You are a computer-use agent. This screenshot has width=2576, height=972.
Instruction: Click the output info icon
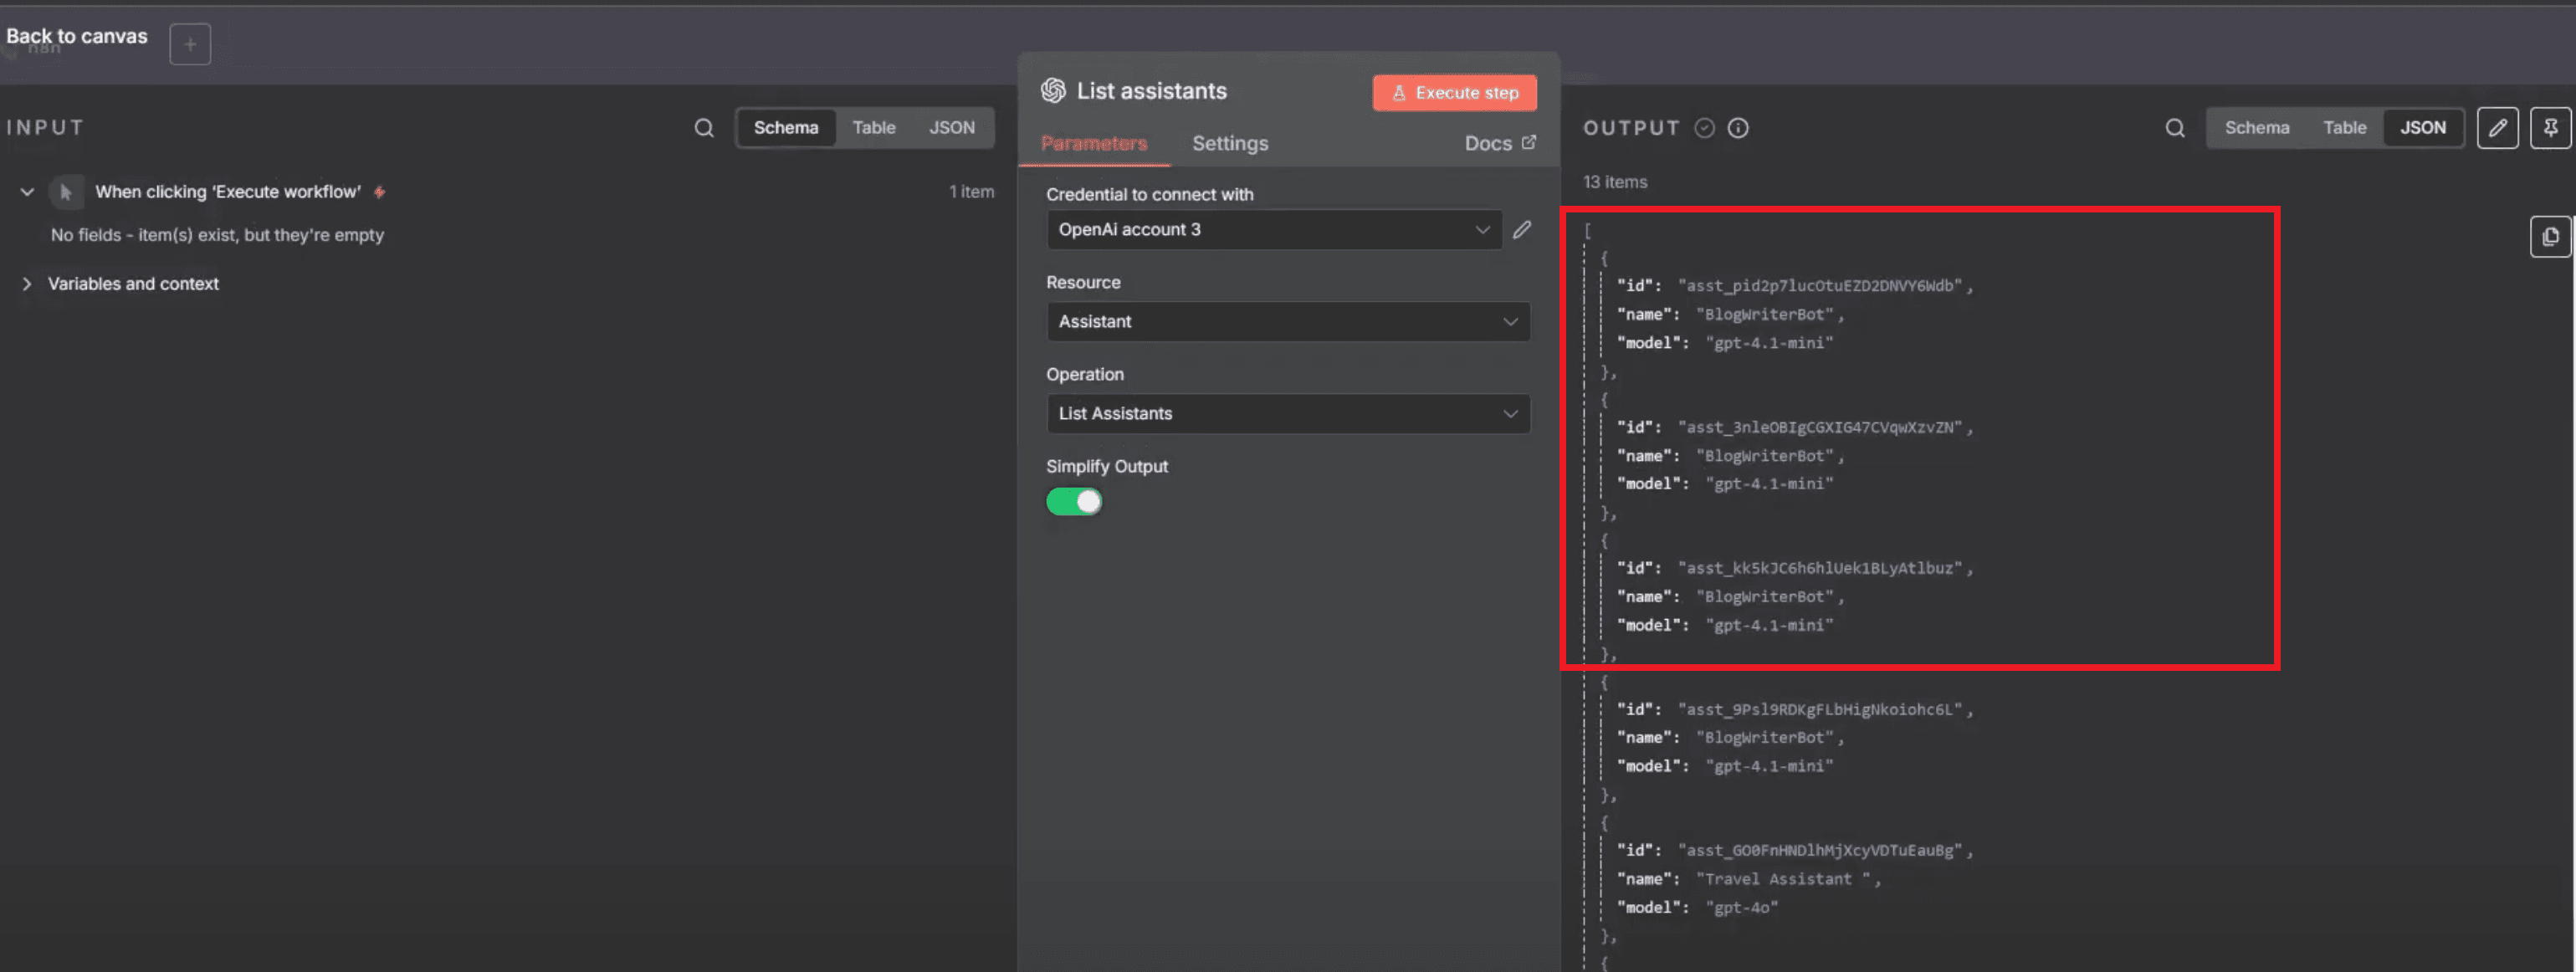pos(1738,128)
